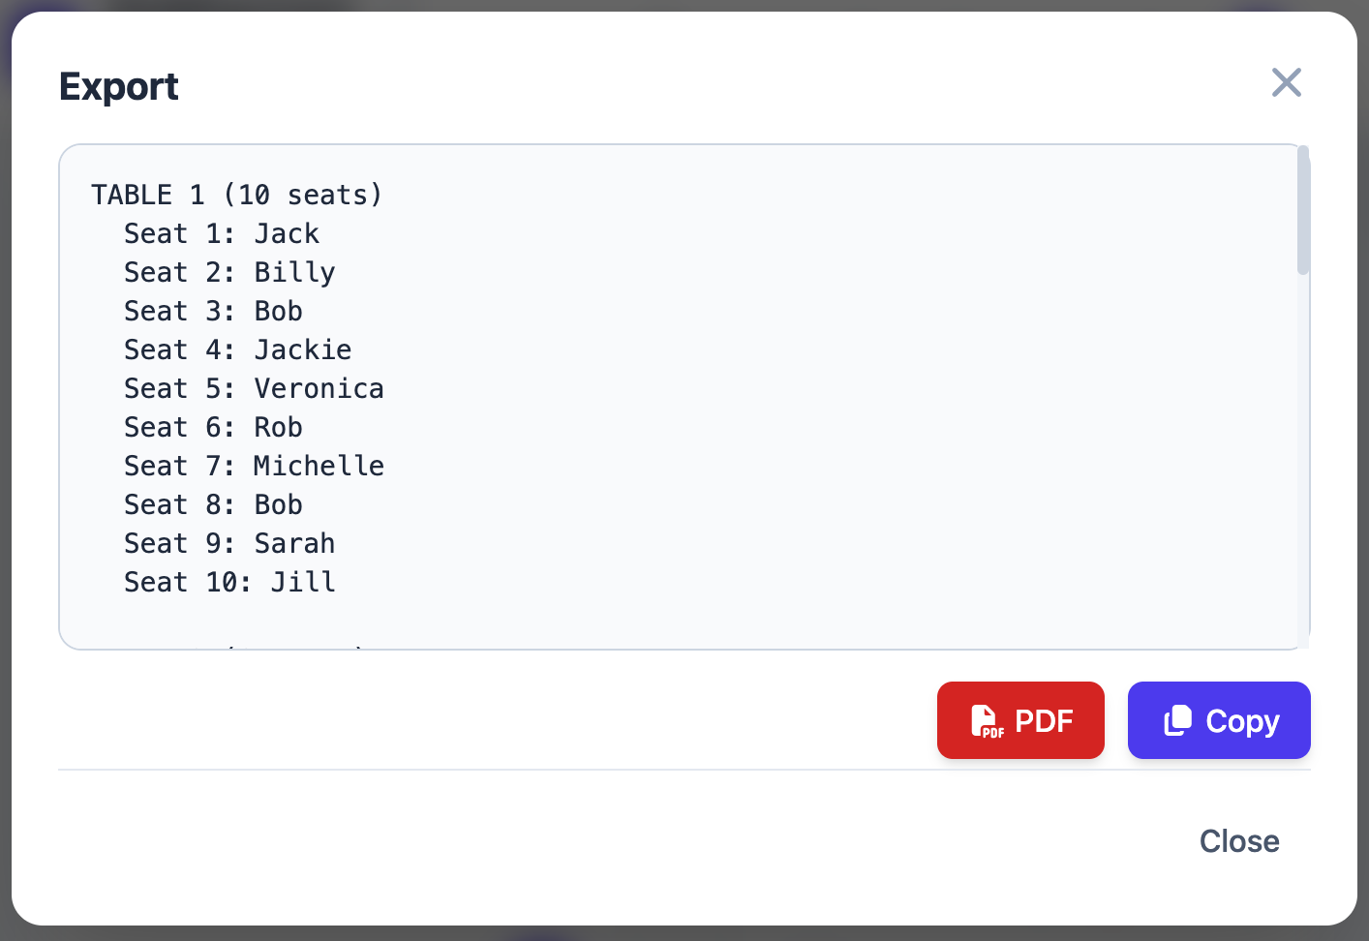Click the Seat 8 line for Bob

pyautogui.click(x=213, y=505)
